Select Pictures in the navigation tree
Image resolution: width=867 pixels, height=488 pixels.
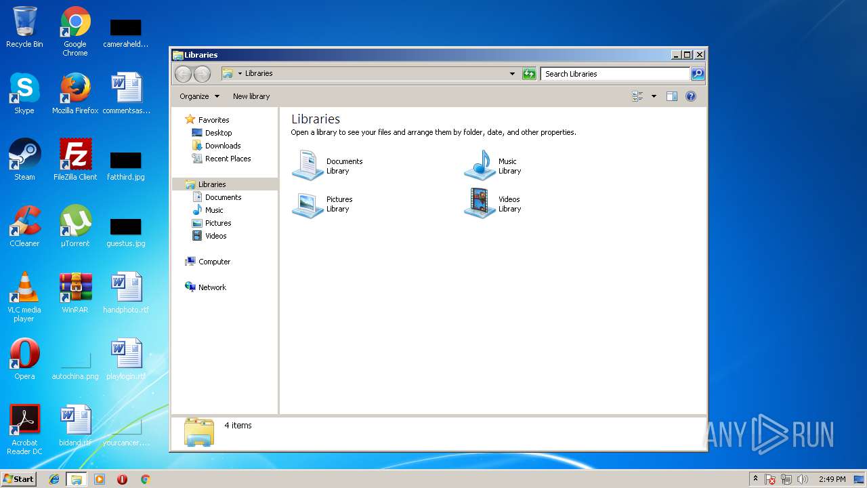click(211, 223)
